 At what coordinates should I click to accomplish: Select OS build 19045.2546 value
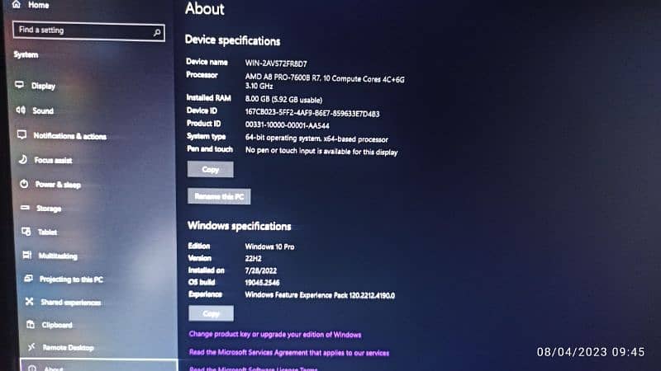[x=262, y=282]
